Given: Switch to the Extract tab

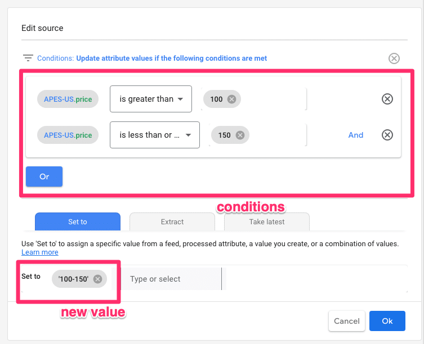Looking at the screenshot, I should coord(172,221).
